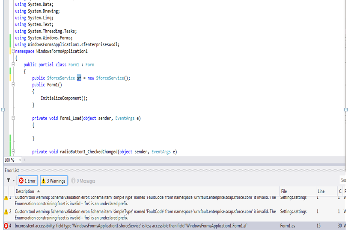Collapse the radioButton1_CheckedChanged method outline
Image resolution: width=348 pixels, height=230 pixels.
(x=13, y=151)
